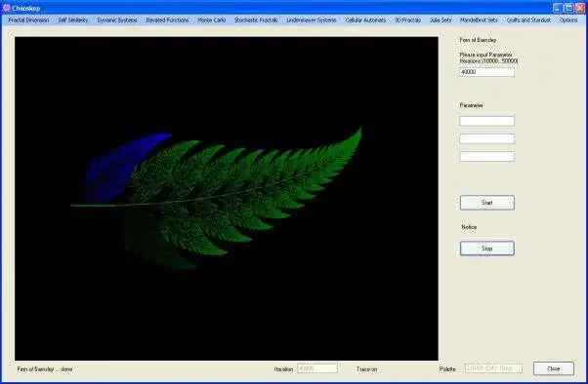Click the 'Palette' label
The height and width of the screenshot is (384, 588).
point(447,369)
